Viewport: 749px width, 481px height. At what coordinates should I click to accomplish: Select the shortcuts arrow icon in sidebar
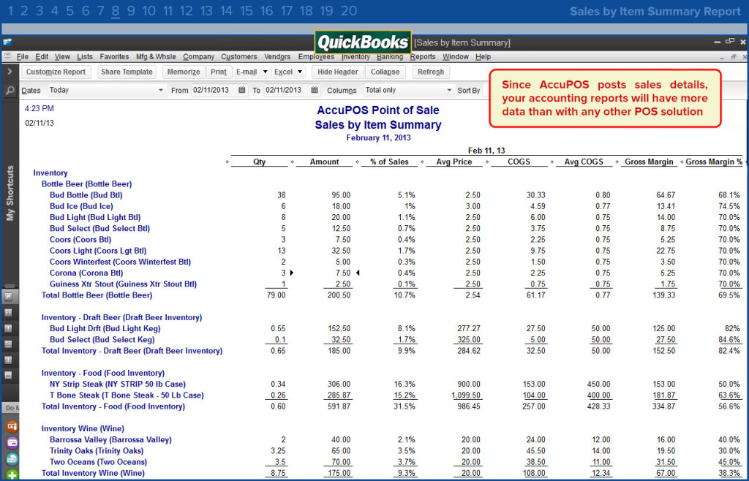9,297
